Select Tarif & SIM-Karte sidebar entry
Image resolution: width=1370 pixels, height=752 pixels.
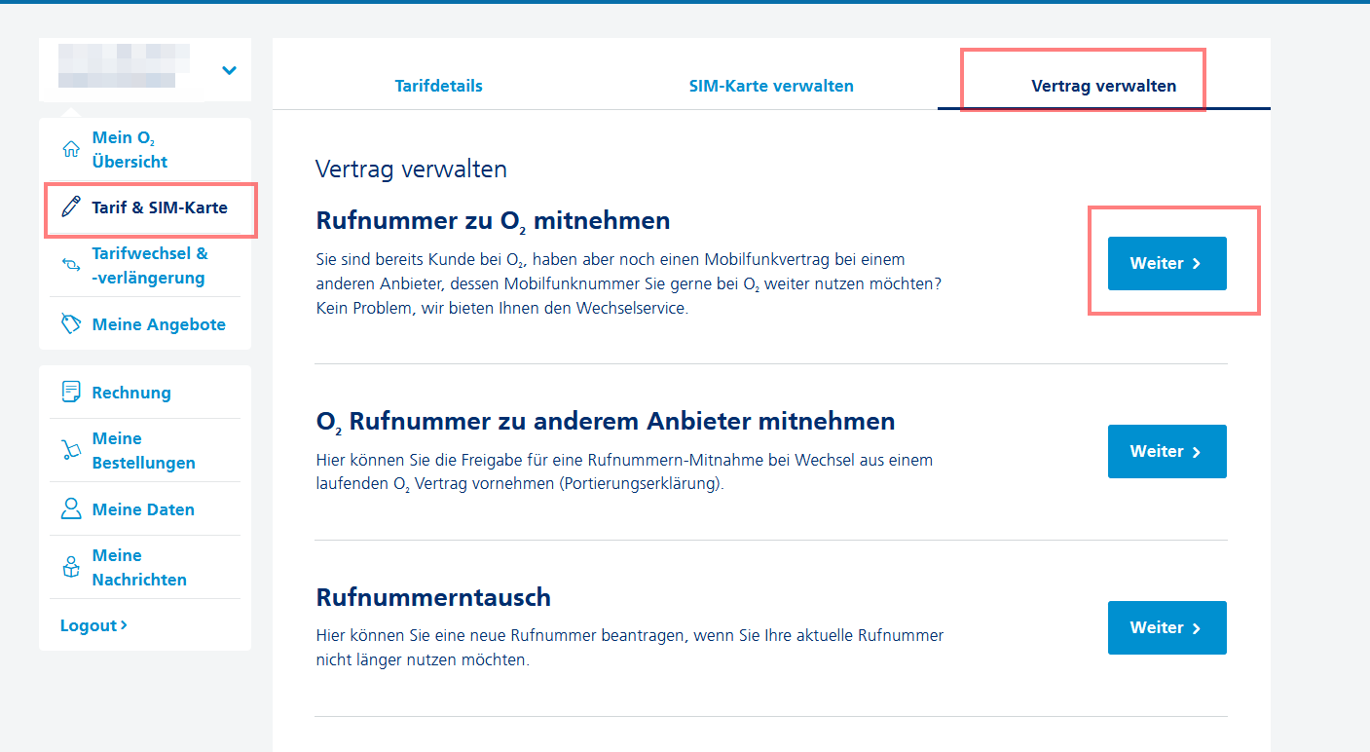(160, 207)
